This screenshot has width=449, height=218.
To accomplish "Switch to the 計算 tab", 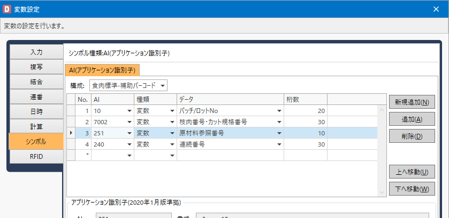I will click(x=36, y=126).
